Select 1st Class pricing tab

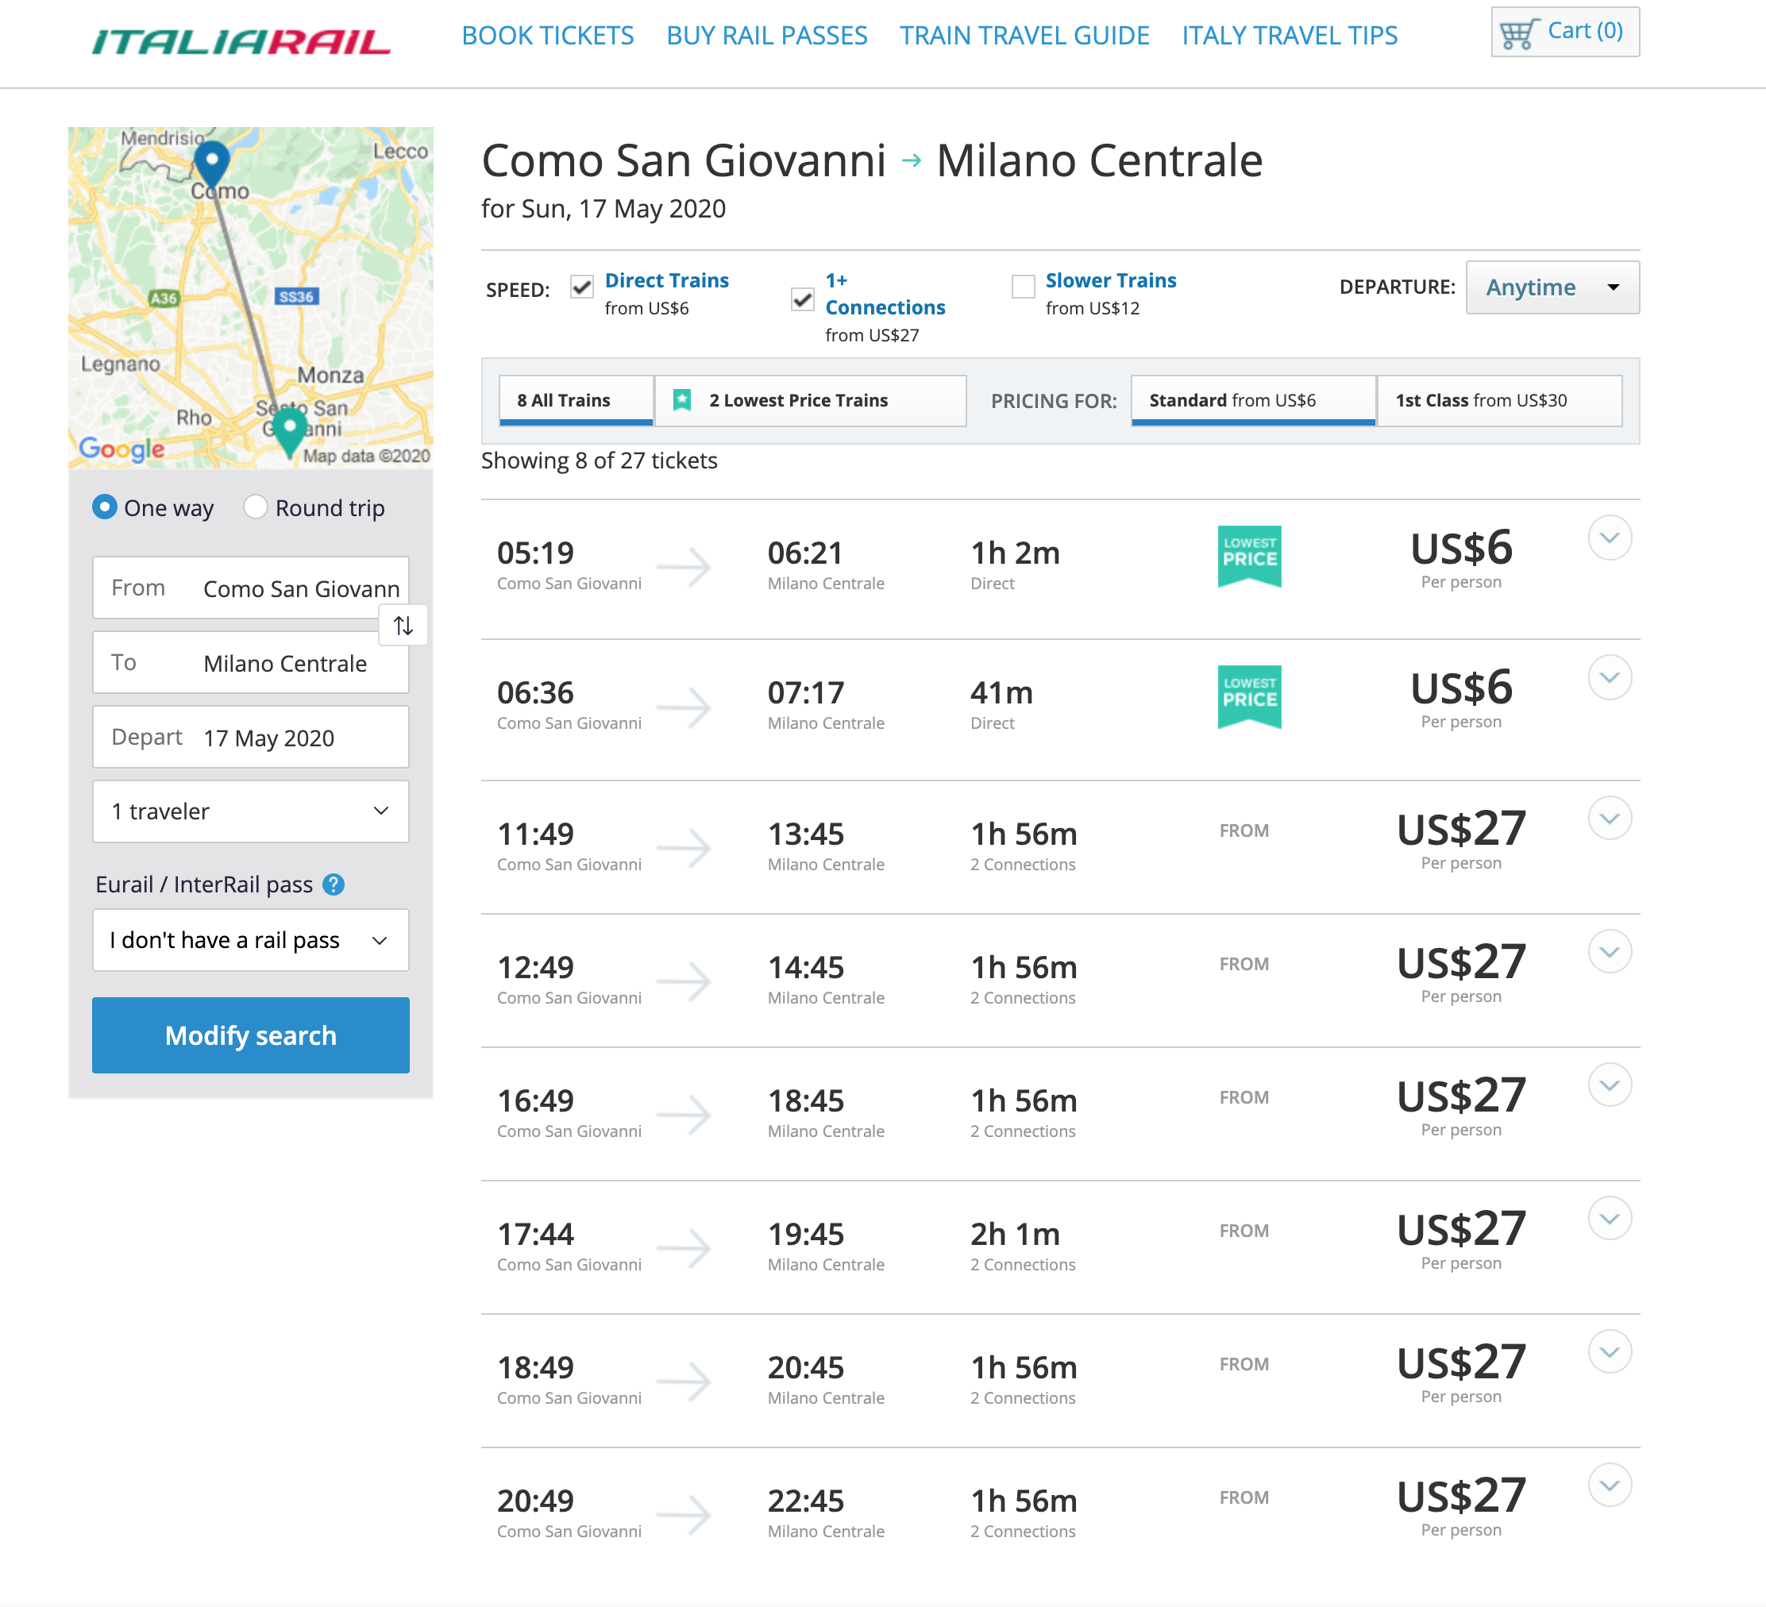tap(1499, 401)
